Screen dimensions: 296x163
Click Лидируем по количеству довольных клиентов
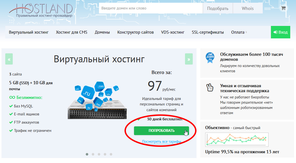point(250,68)
